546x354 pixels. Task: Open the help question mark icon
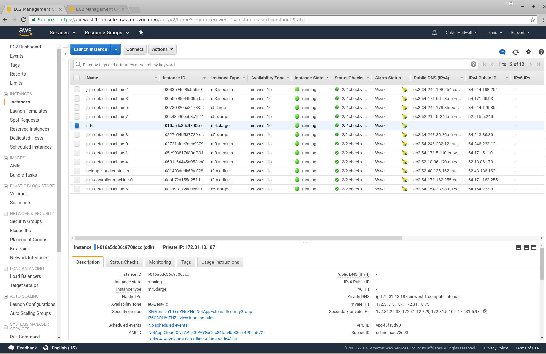541,52
